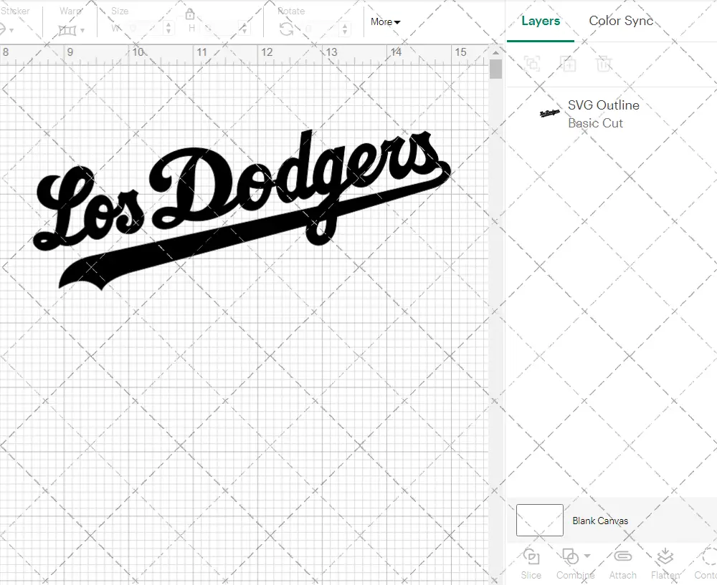Image resolution: width=717 pixels, height=585 pixels.
Task: Click the Slice tool icon
Action: [x=531, y=557]
